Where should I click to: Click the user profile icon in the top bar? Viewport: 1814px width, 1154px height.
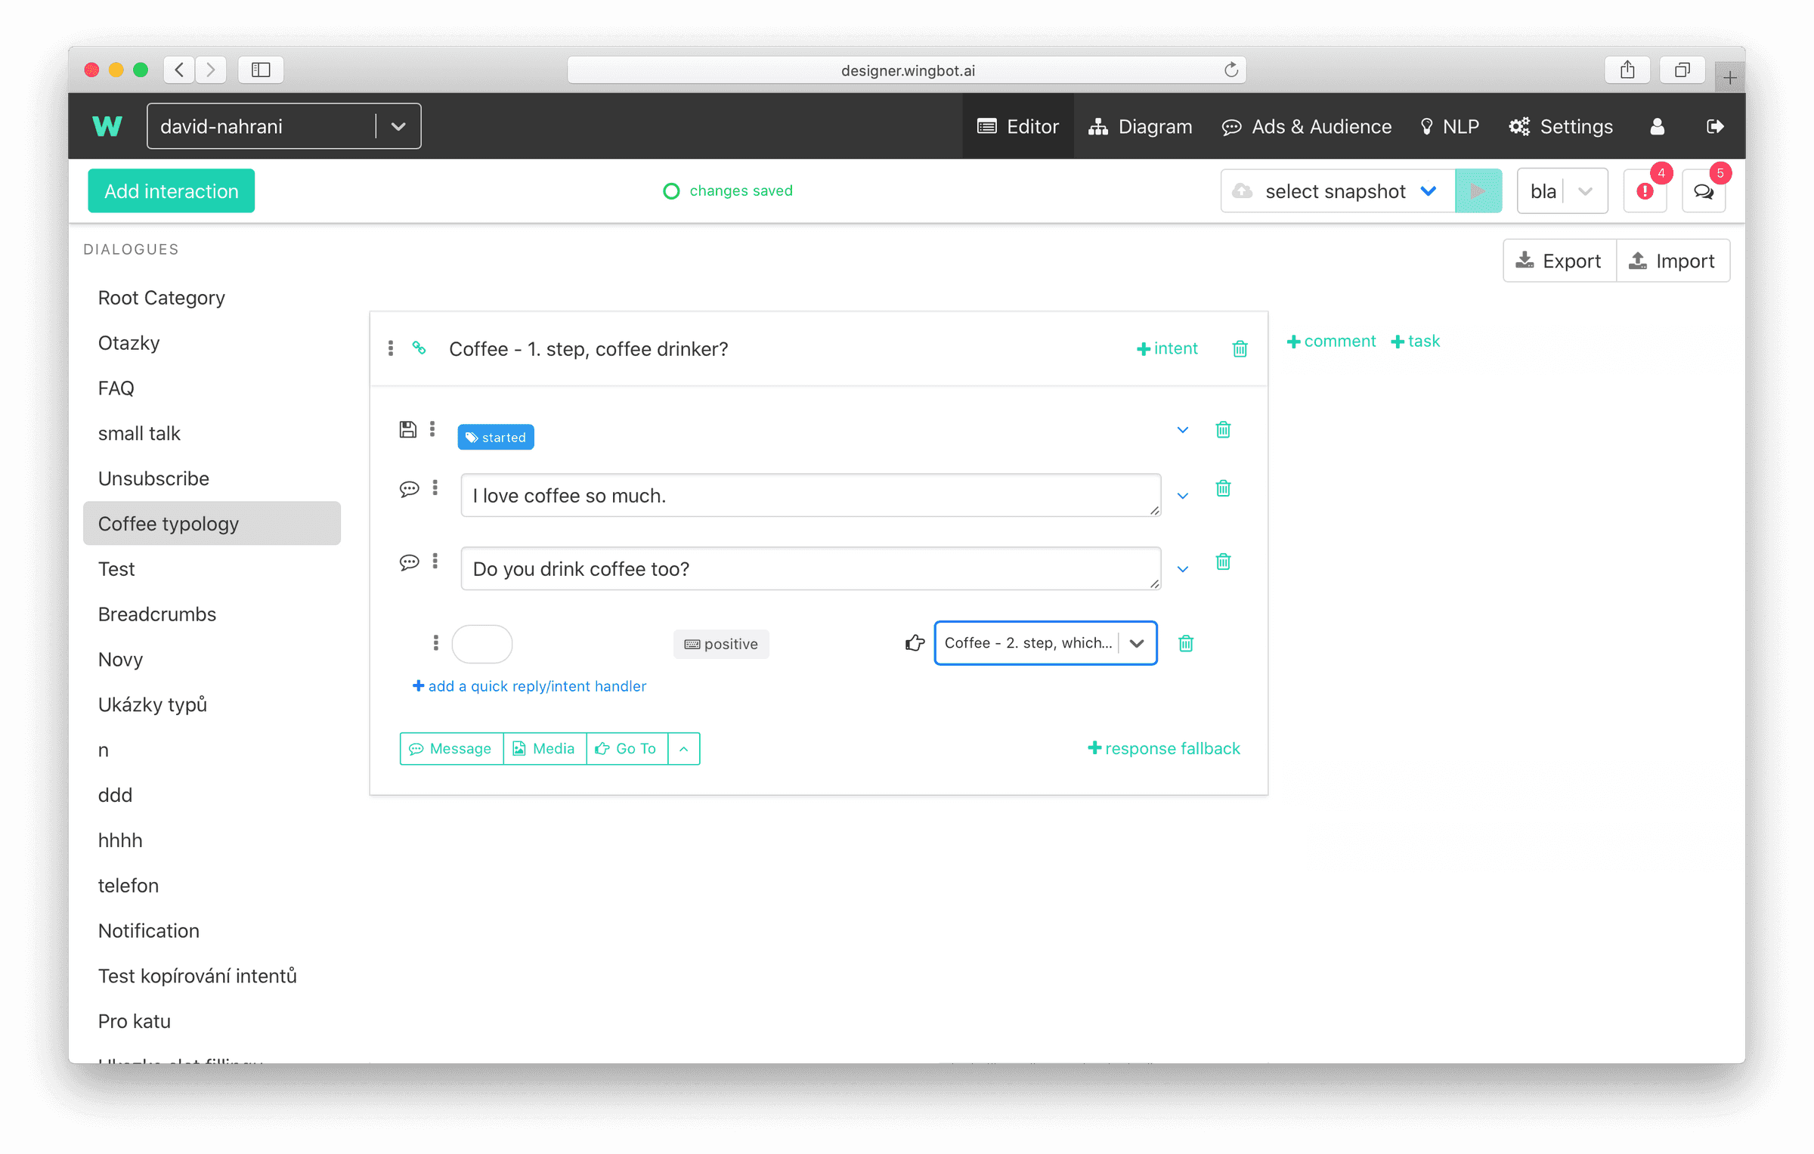click(x=1657, y=126)
